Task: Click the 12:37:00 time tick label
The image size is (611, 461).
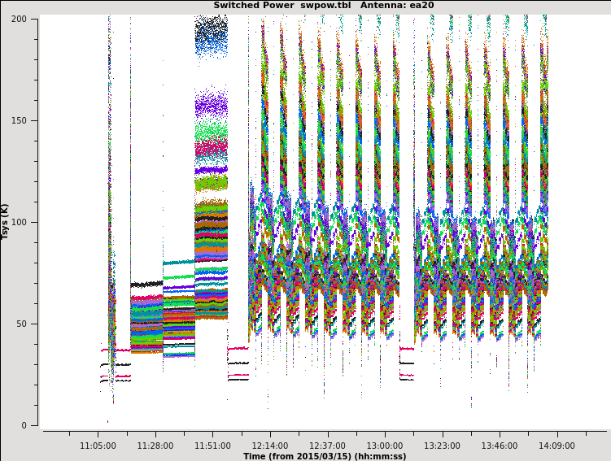Action: point(327,446)
